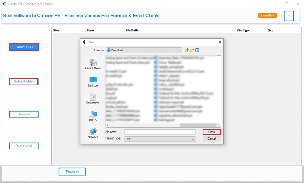Sort by the S.No column header

pyautogui.click(x=68, y=30)
